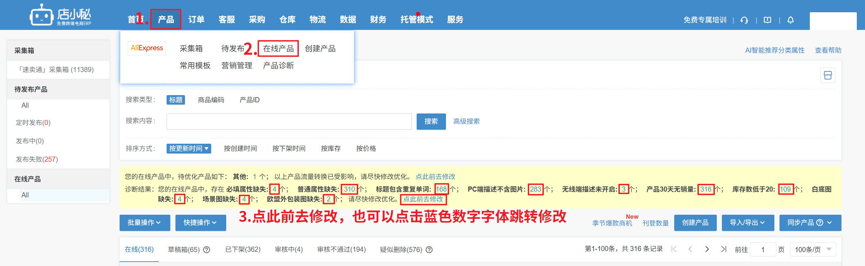Select 产品ID search type
The width and height of the screenshot is (865, 266).
coord(249,100)
